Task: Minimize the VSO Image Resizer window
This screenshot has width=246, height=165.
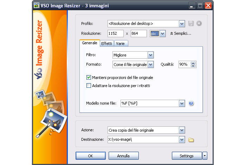Action: pos(192,6)
